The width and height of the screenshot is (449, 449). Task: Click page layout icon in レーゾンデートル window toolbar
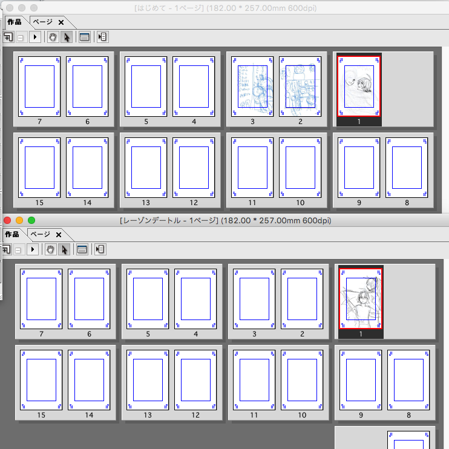coord(82,250)
